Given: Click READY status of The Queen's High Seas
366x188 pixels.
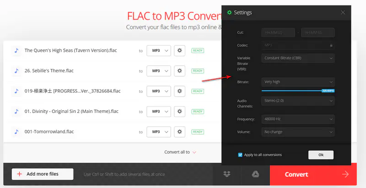Looking at the screenshot, I should (198, 51).
